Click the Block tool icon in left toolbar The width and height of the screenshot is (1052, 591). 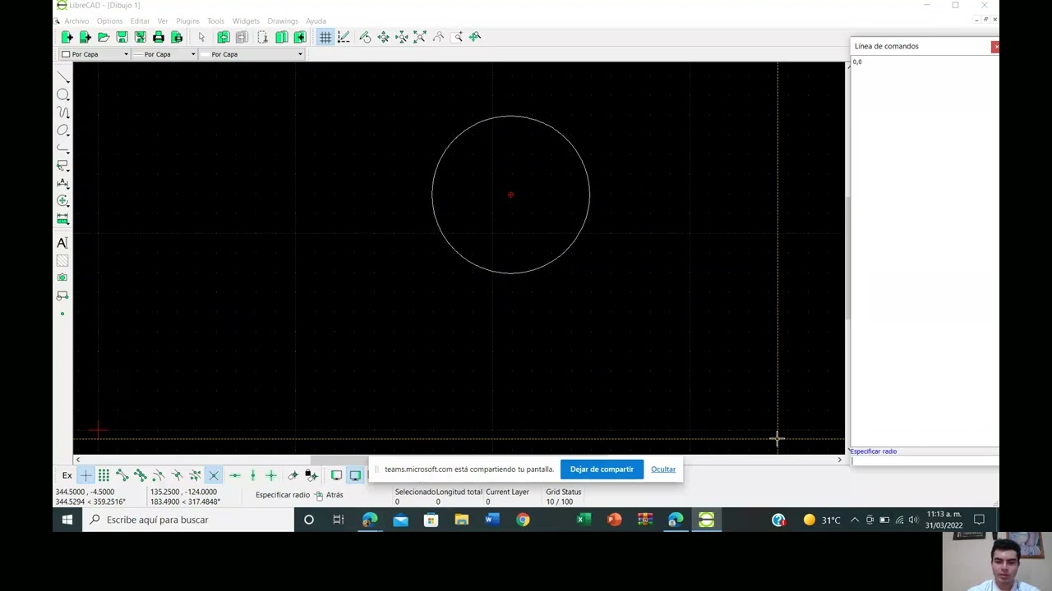click(62, 295)
